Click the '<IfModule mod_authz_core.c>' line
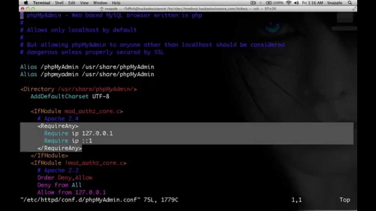Image resolution: width=376 pixels, height=211 pixels. [x=77, y=111]
